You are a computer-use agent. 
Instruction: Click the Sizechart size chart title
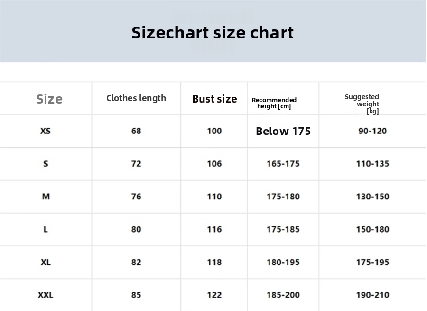pos(213,33)
